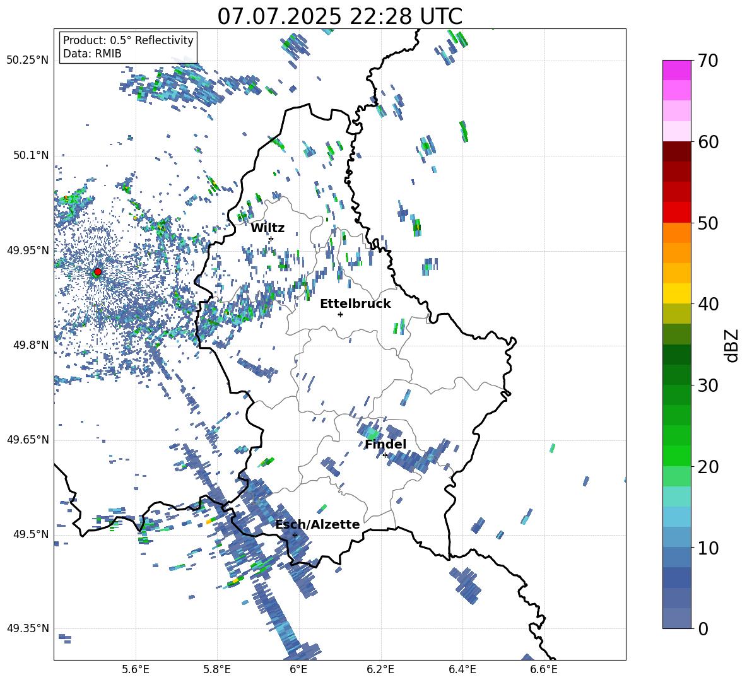This screenshot has height=682, width=747.
Task: Click the 6.4°E longitude label
Action: (462, 669)
